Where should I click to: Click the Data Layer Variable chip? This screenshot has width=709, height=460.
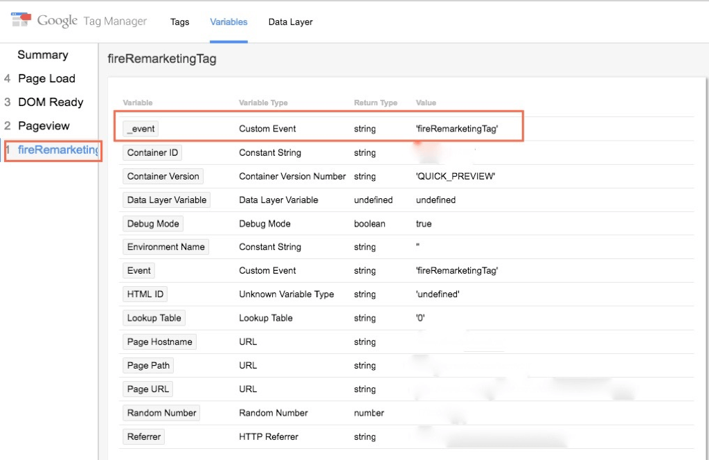point(166,200)
